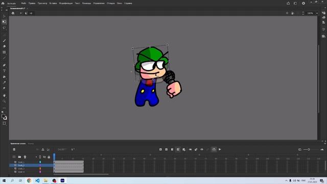
Task: Show hidden system tray icons
Action: [x=286, y=180]
